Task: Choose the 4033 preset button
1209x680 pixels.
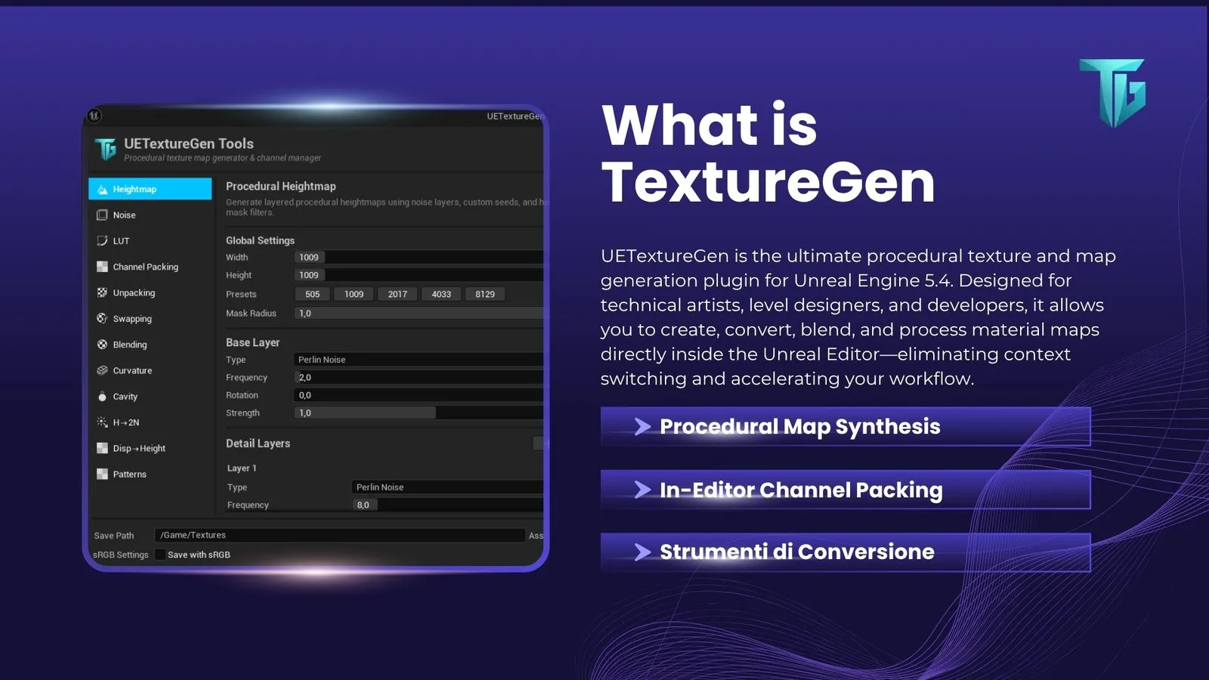Action: (x=441, y=295)
